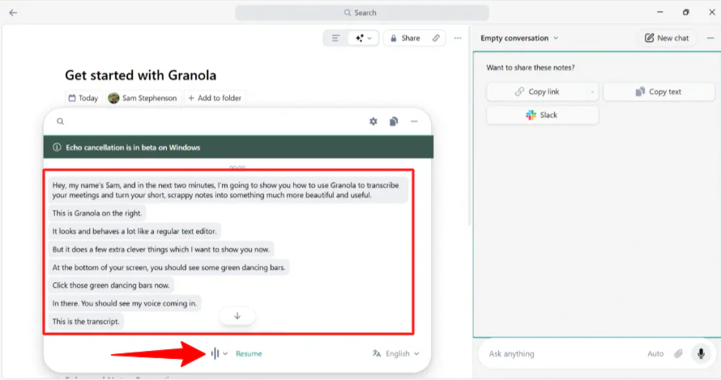
Task: Copy transcript using the pages icon
Action: coord(394,121)
